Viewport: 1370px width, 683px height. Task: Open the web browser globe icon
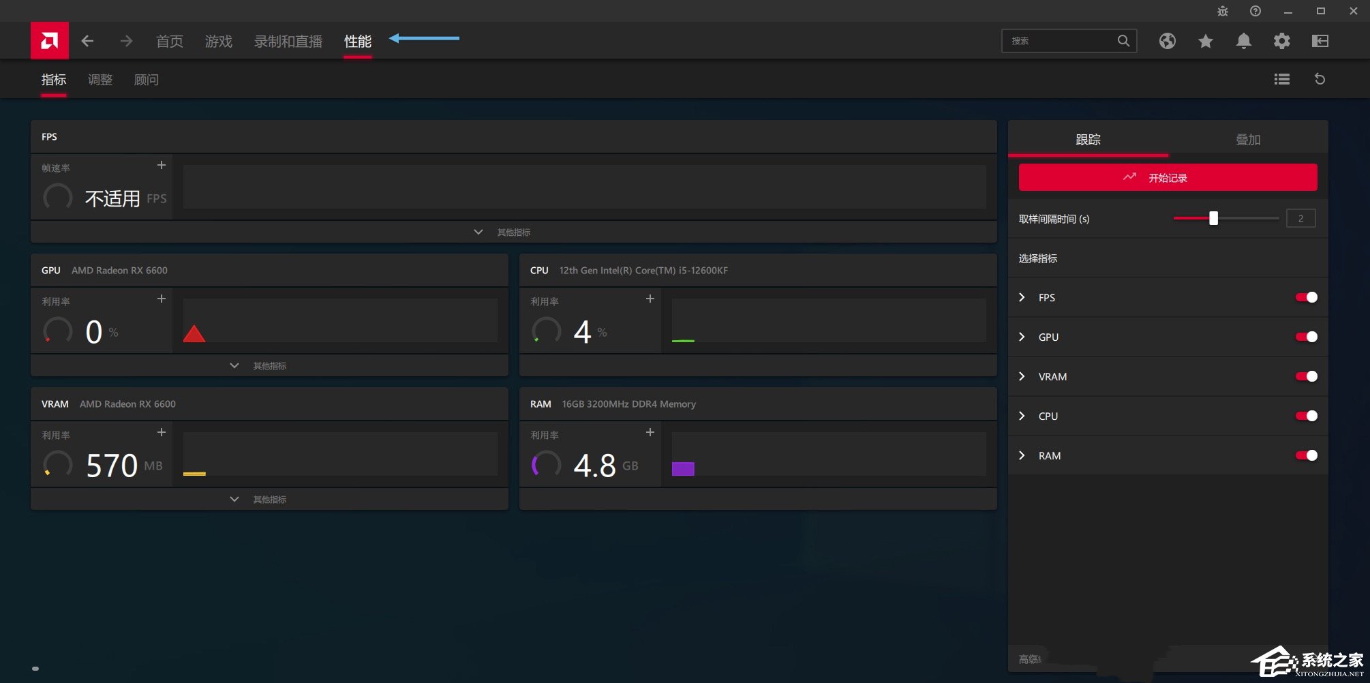[x=1167, y=41]
